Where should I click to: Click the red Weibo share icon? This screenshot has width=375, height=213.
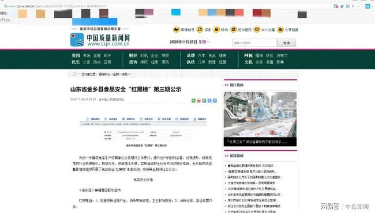(198, 101)
